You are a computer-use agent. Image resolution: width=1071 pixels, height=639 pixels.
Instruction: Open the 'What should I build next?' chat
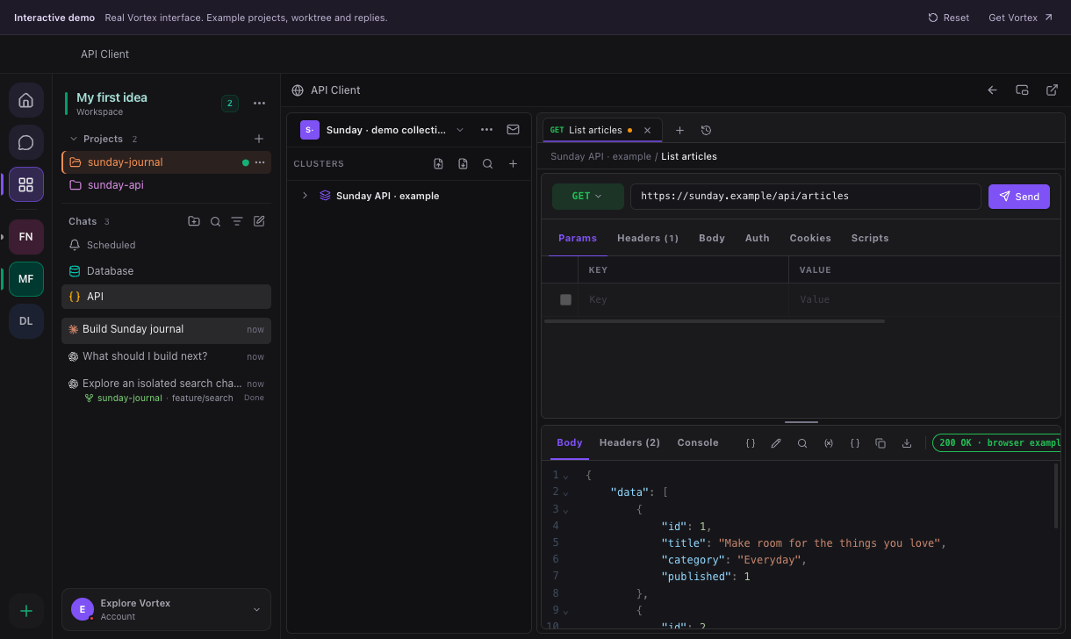click(x=167, y=356)
